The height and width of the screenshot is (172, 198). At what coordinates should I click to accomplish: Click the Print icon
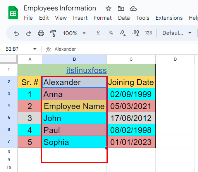(41, 33)
